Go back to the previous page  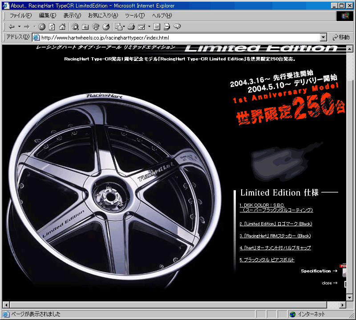click(x=12, y=27)
